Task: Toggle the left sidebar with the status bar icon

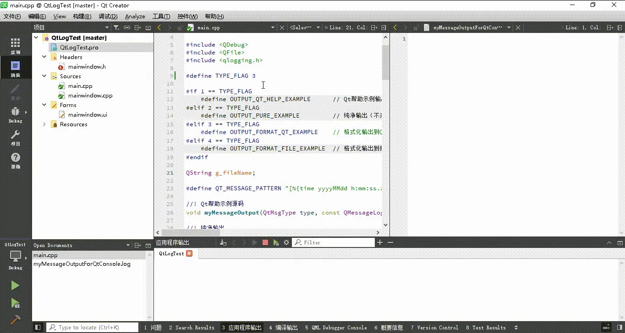Action: click(x=38, y=328)
